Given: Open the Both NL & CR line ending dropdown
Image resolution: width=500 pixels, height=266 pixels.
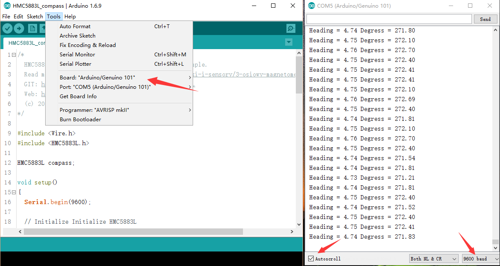Looking at the screenshot, I should point(434,259).
